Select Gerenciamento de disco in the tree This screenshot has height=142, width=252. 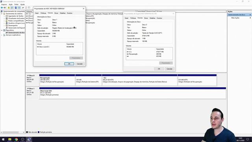click(17, 32)
